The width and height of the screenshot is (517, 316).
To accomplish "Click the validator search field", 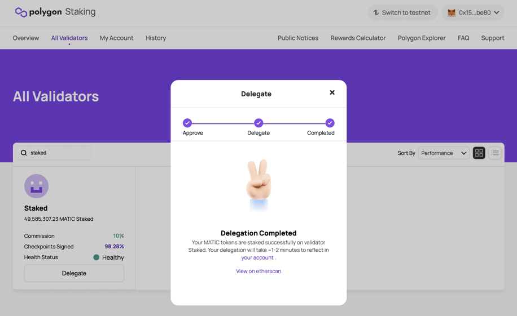I will (x=54, y=153).
